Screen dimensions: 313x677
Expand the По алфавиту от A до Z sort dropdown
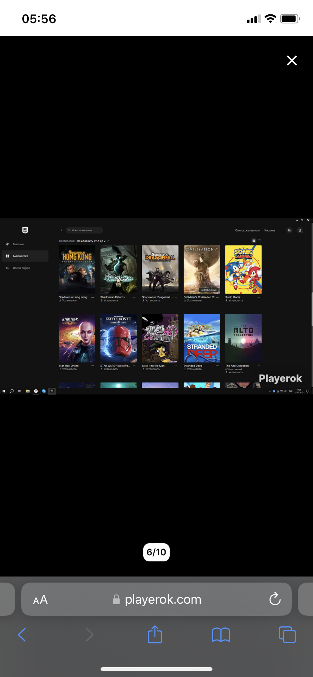[93, 241]
